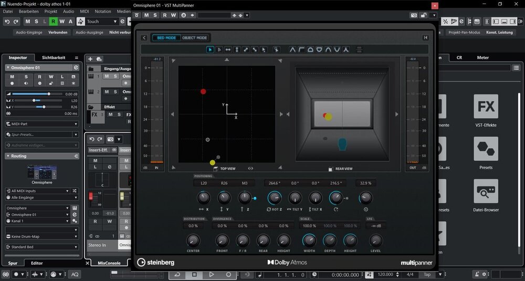The width and height of the screenshot is (525, 281).
Task: Select the arrow pointer tool in MultiPanner toolbar
Action: click(x=211, y=49)
